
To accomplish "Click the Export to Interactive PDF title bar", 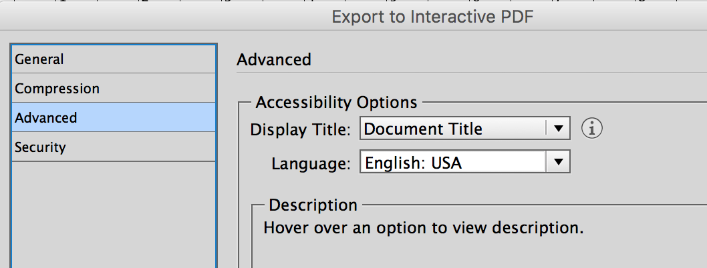I will (432, 17).
